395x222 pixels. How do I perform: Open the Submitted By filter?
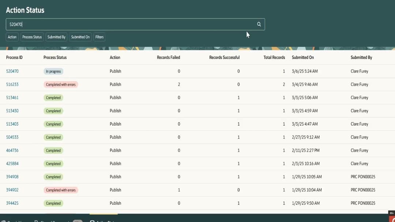pyautogui.click(x=56, y=37)
